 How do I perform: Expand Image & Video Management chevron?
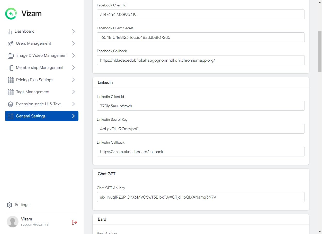tap(74, 55)
